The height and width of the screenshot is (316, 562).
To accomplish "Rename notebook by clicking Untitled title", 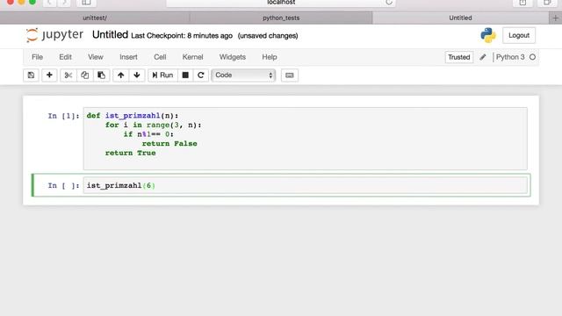I will [x=110, y=35].
